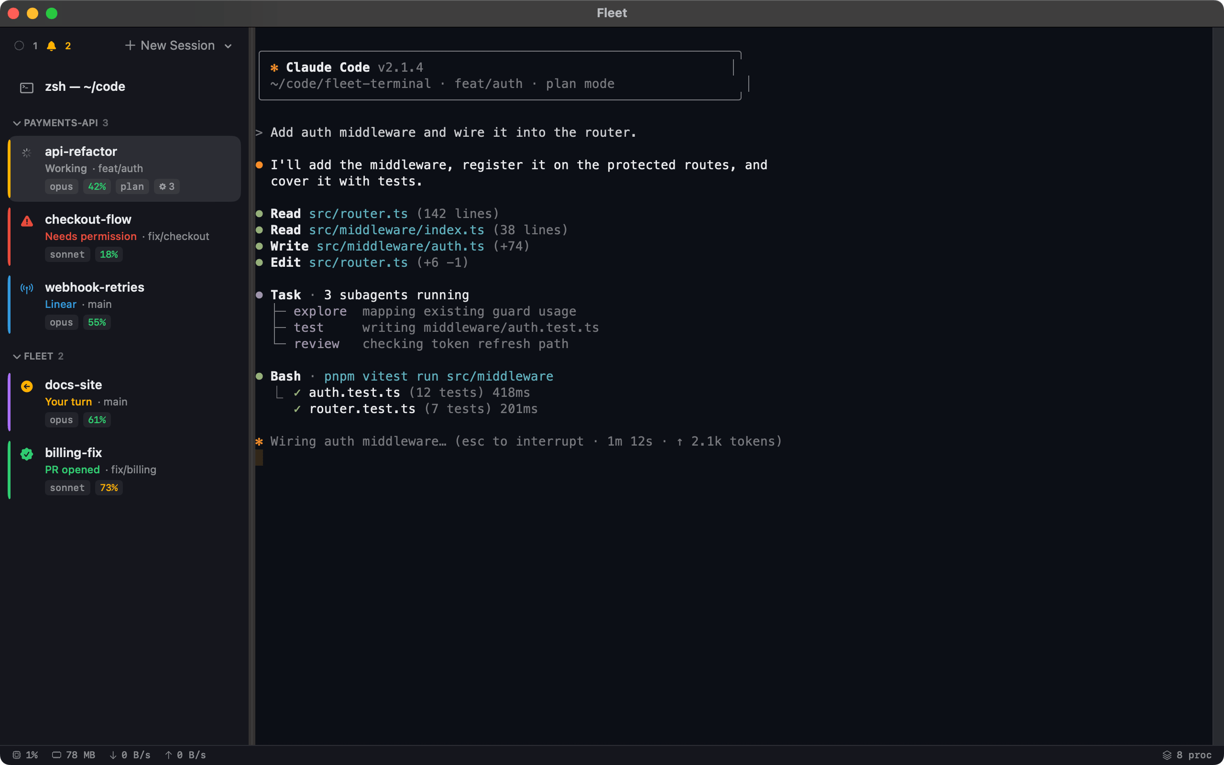Click the purple bullet beside Task
The width and height of the screenshot is (1224, 765).
click(259, 295)
